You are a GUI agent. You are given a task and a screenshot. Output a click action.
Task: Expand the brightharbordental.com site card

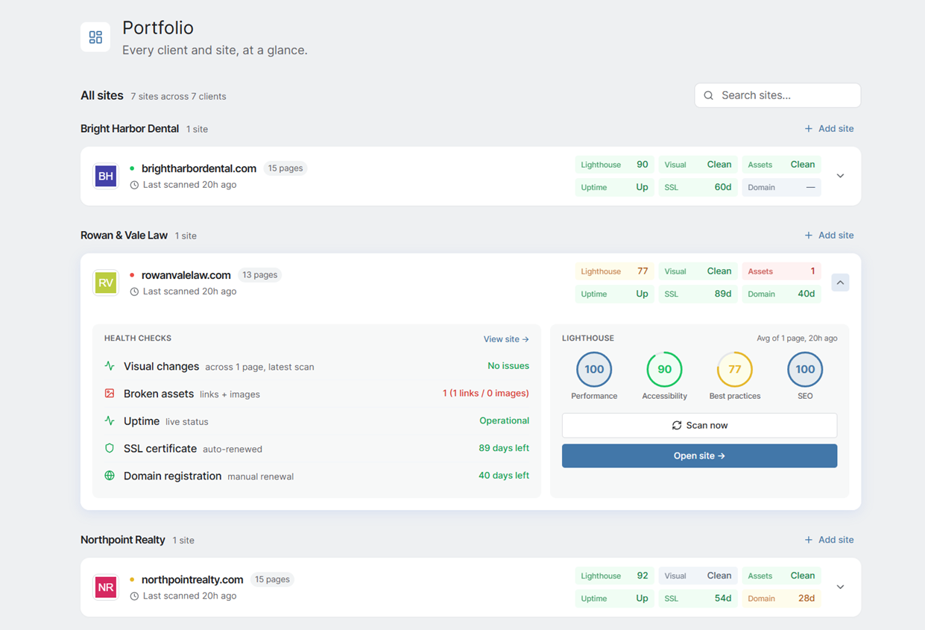(840, 176)
